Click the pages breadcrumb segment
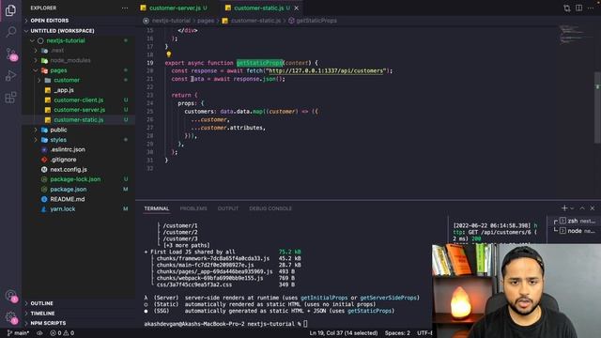This screenshot has height=338, width=601. coord(206,21)
